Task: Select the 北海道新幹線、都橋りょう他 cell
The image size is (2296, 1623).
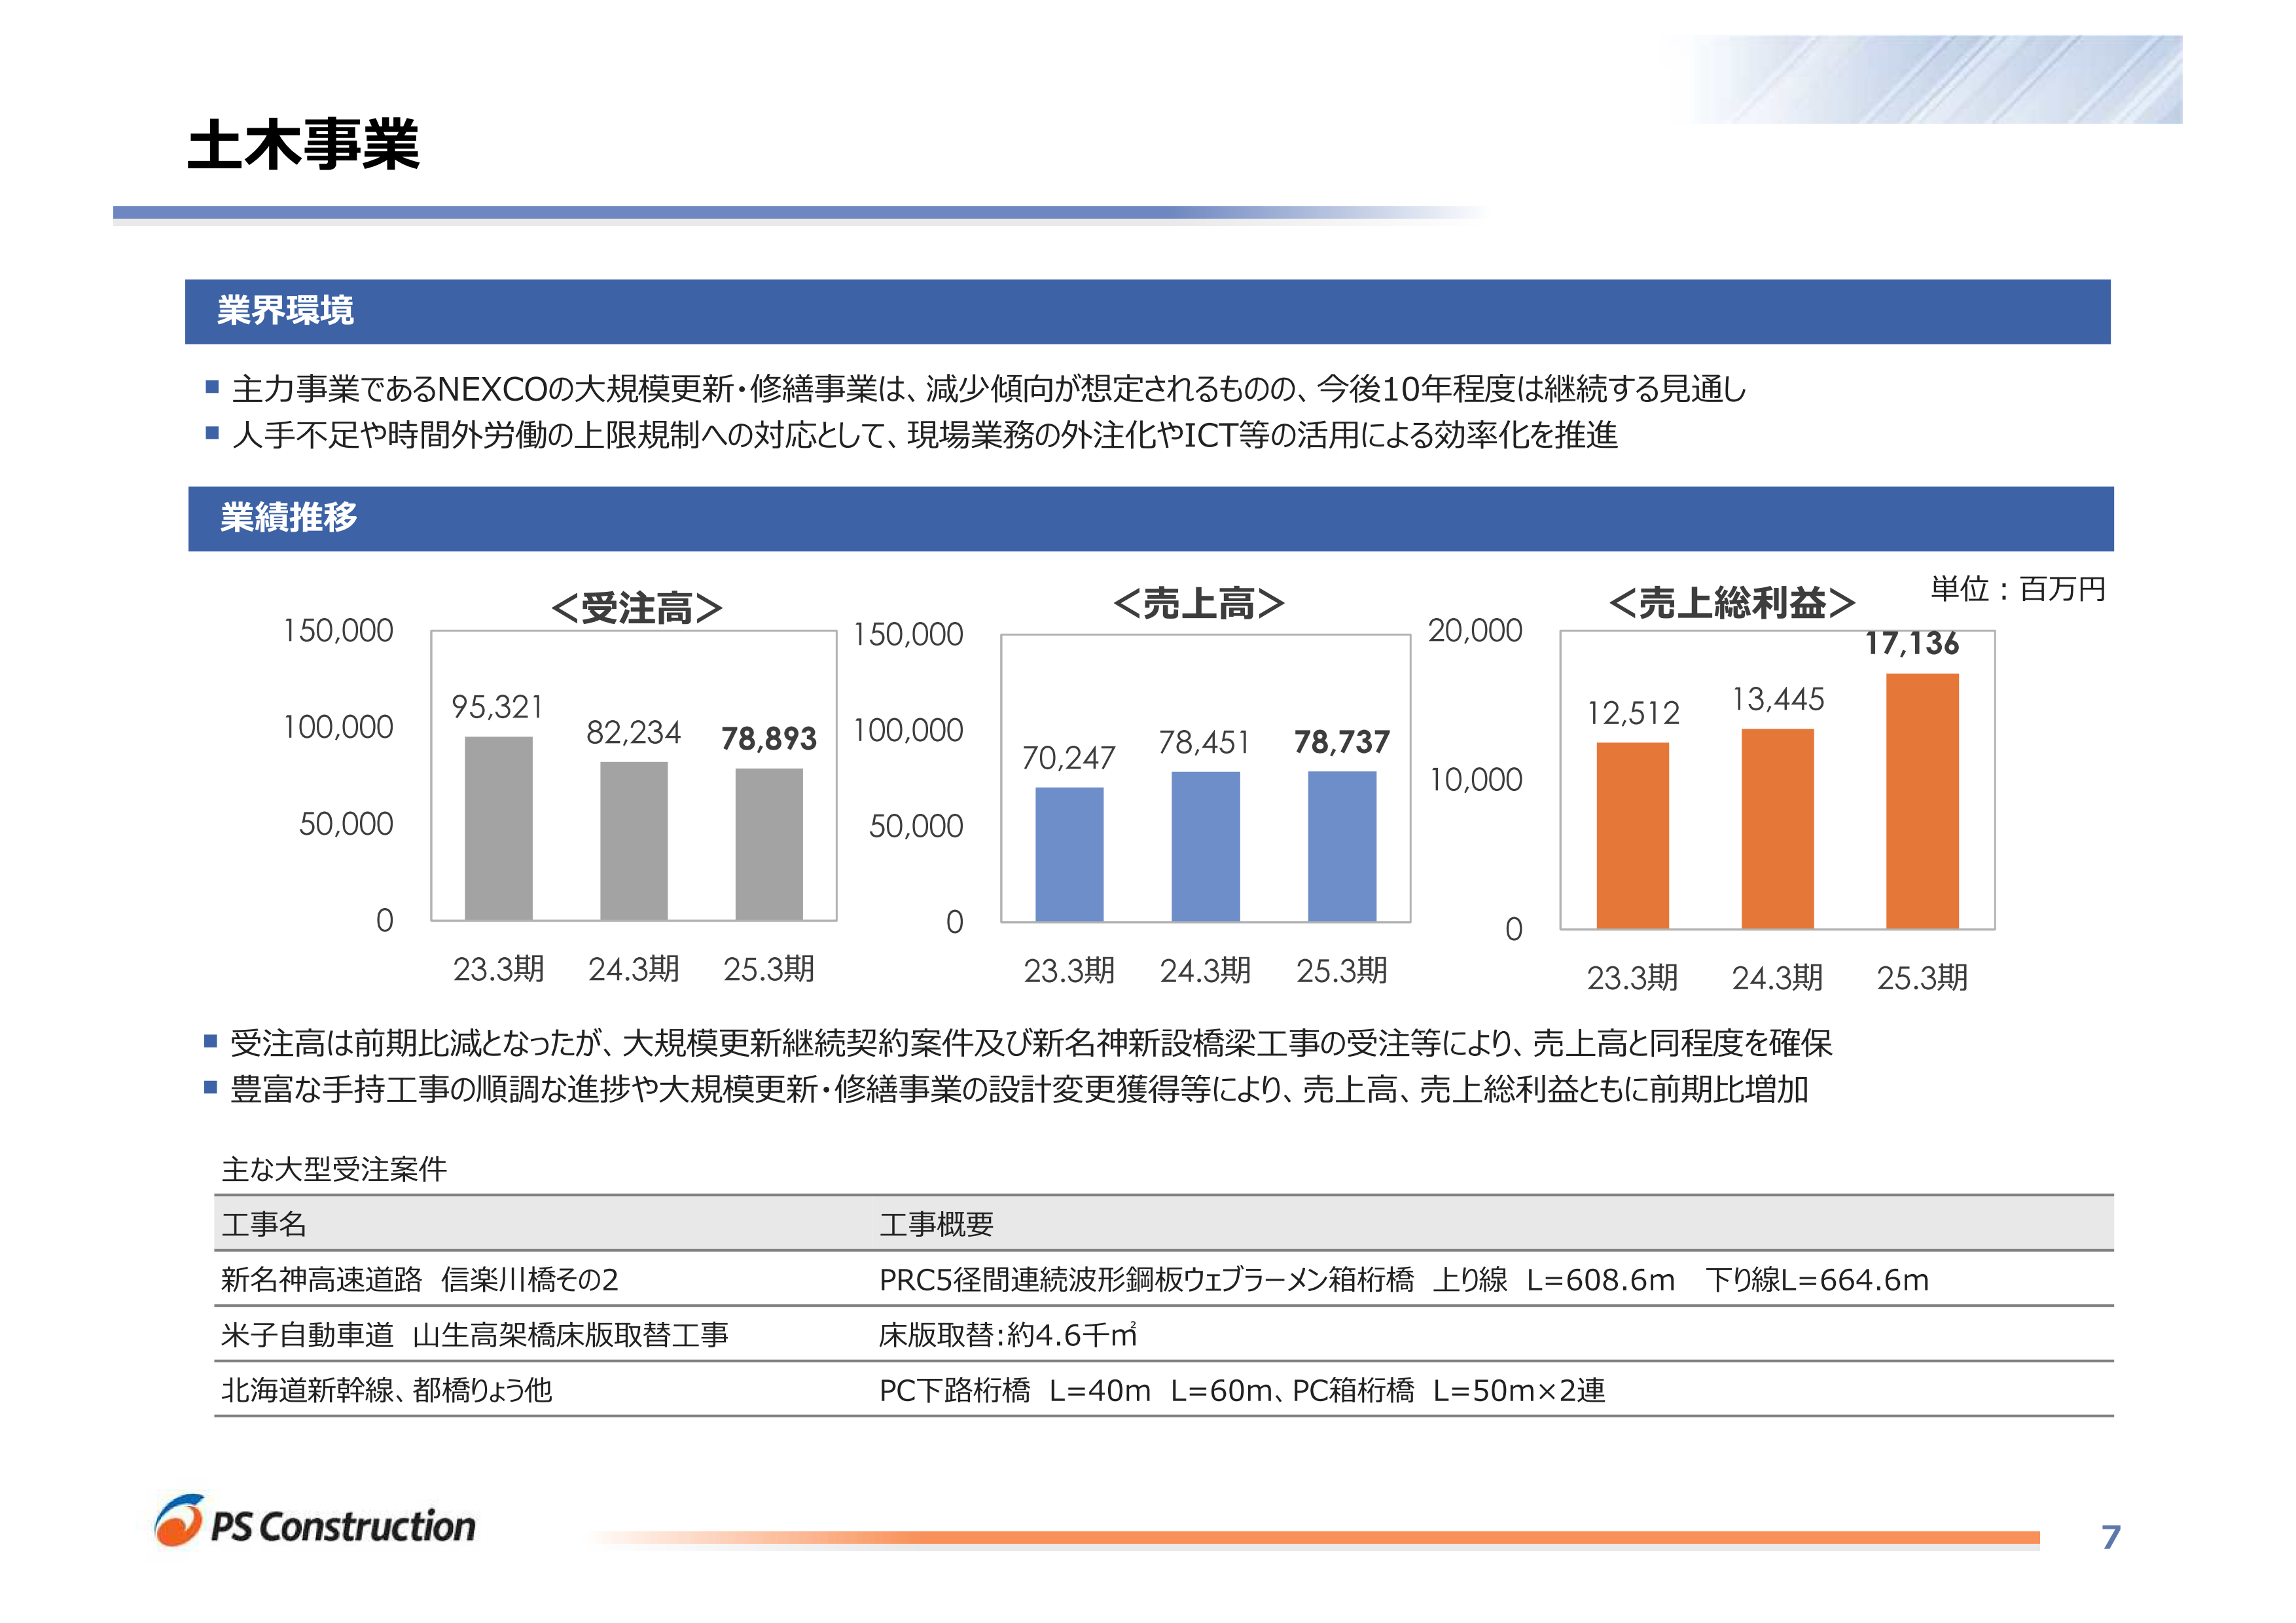Action: click(x=387, y=1390)
